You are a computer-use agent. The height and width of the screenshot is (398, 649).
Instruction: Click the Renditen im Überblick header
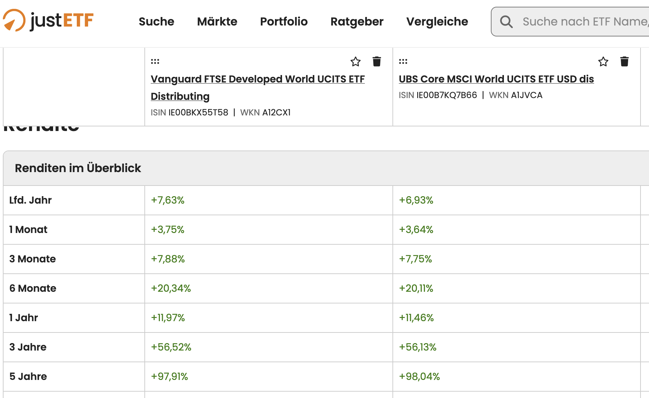pyautogui.click(x=78, y=168)
